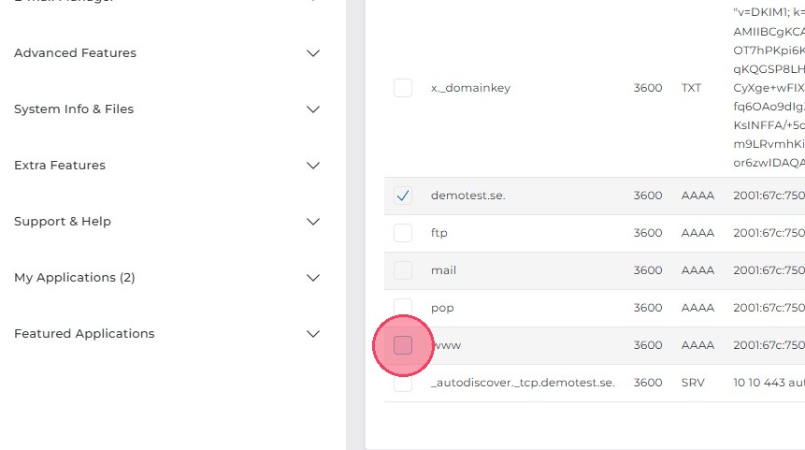The width and height of the screenshot is (805, 450).
Task: Click the x._domainkey record name
Action: 470,88
